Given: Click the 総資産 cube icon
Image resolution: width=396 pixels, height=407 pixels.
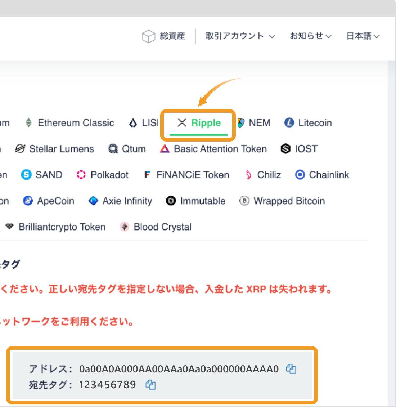Looking at the screenshot, I should [148, 36].
